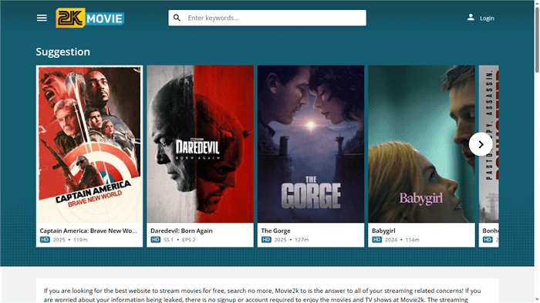Open the hamburger menu icon
Screen dimensions: 540x303
click(x=42, y=18)
